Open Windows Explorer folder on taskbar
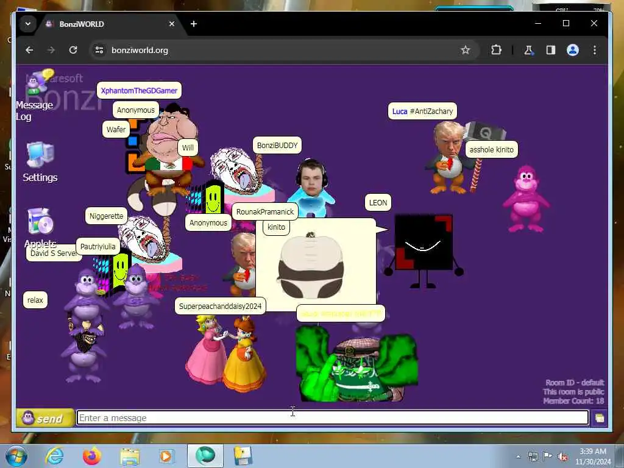The height and width of the screenshot is (468, 624). (130, 456)
